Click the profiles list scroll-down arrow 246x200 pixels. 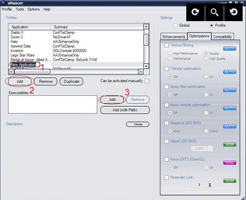[x=146, y=66]
